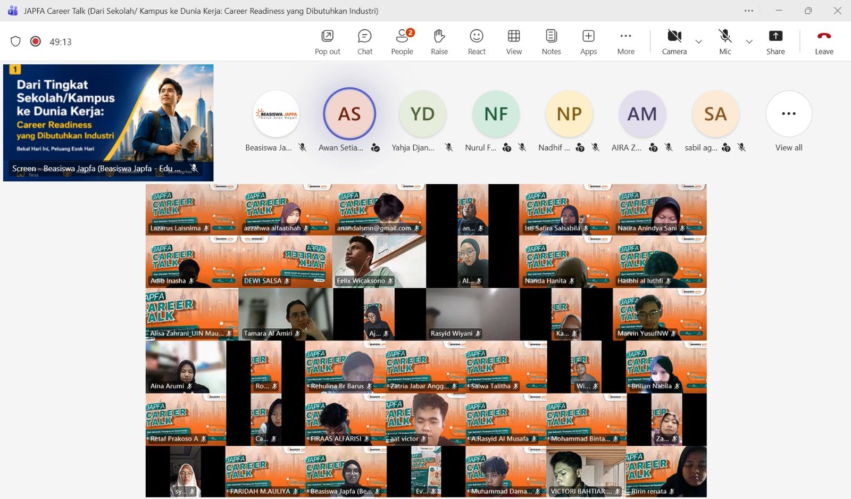Select Hasbhi al luthfi's video tile
This screenshot has width=851, height=499.
(x=660, y=262)
